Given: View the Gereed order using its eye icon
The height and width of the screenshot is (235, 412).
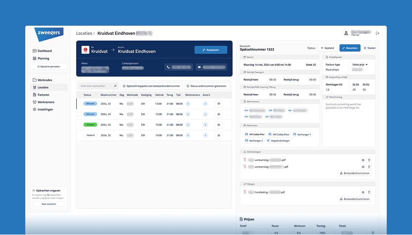Looking at the screenshot, I should pos(218,124).
